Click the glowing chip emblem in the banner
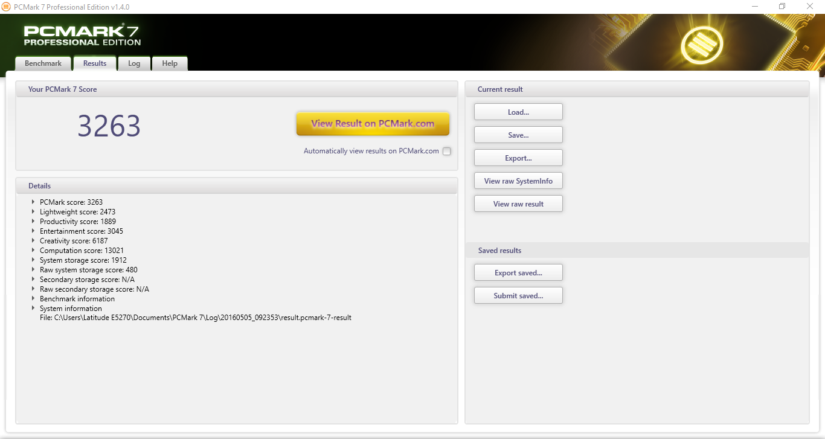This screenshot has height=439, width=825. 701,45
